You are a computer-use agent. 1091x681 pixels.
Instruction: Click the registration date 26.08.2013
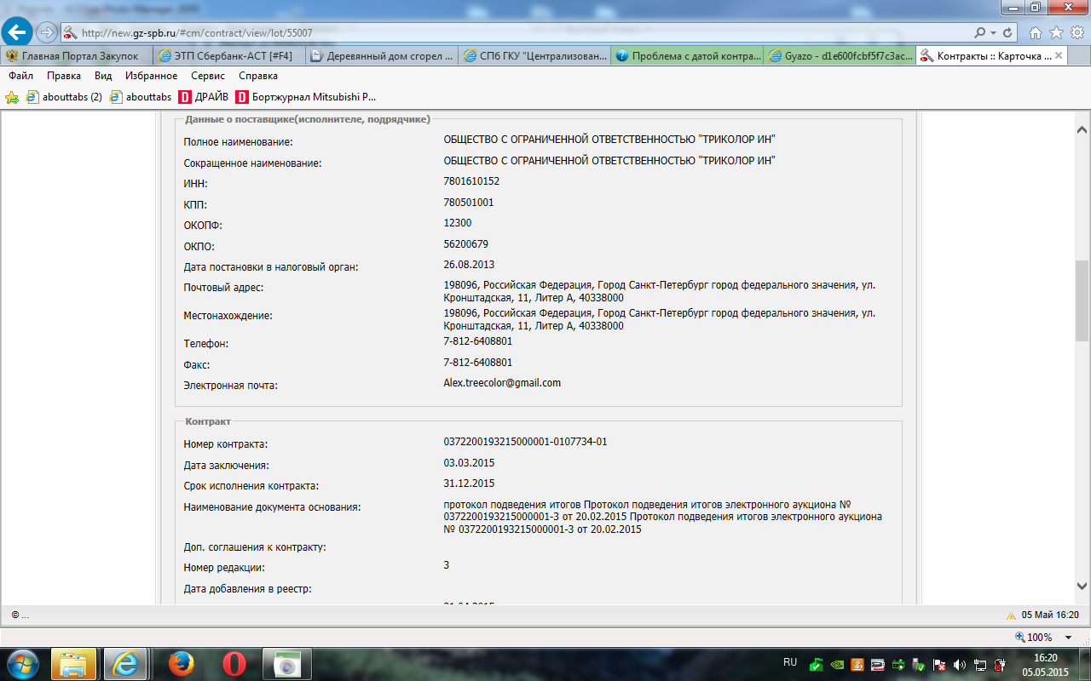click(x=469, y=265)
